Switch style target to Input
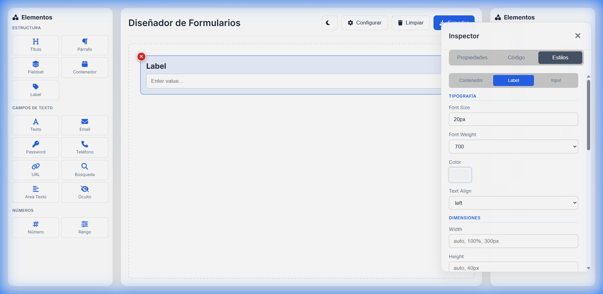Image resolution: width=603 pixels, height=294 pixels. point(556,81)
